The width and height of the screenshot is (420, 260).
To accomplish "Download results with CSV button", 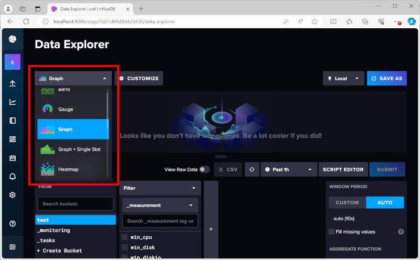I will pyautogui.click(x=228, y=169).
